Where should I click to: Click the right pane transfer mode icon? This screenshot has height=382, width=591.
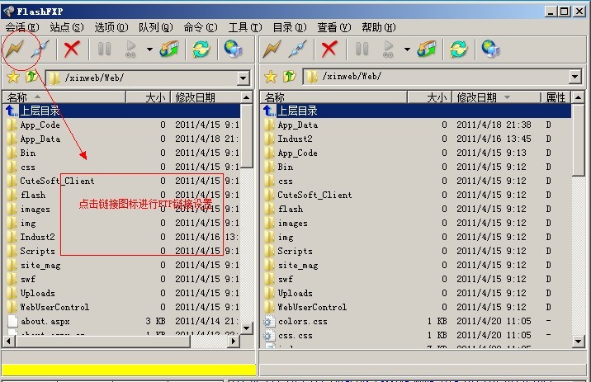pyautogui.click(x=426, y=49)
